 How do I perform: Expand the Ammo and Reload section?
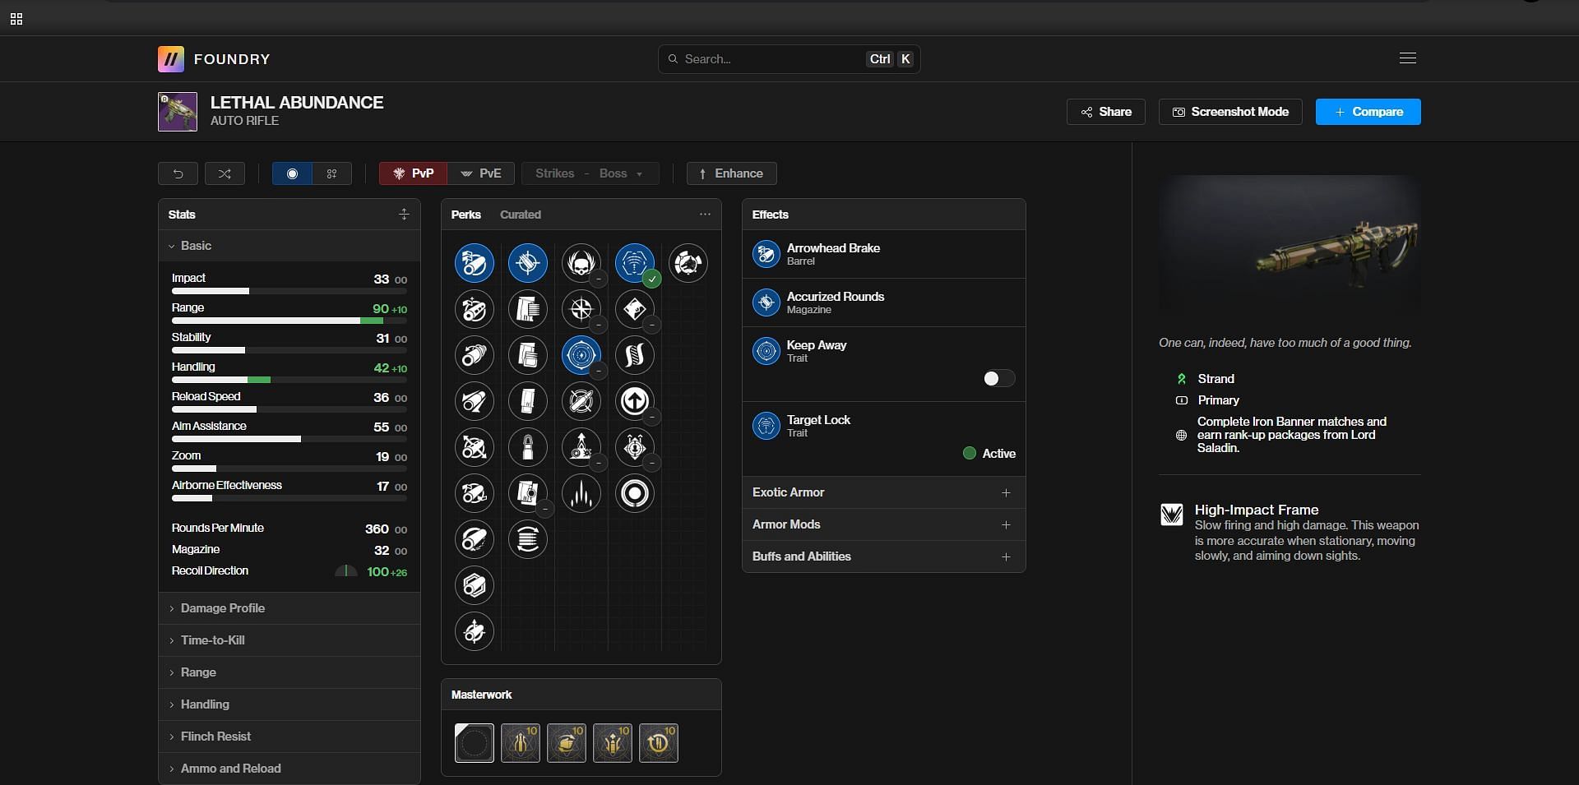pyautogui.click(x=289, y=769)
